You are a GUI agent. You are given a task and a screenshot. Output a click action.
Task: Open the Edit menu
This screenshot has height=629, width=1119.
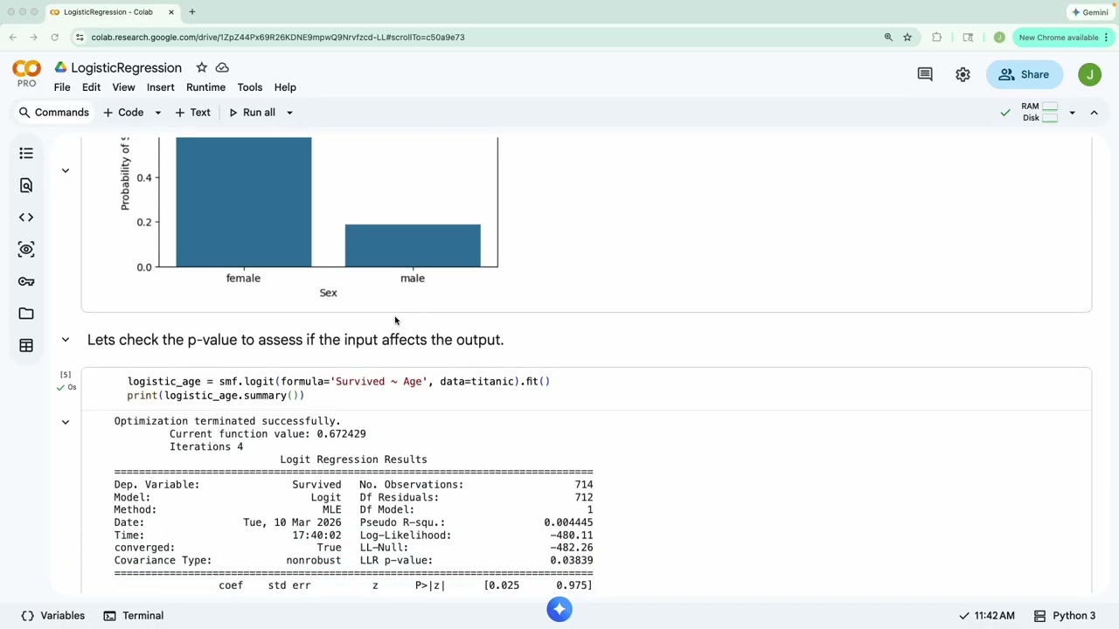click(91, 87)
